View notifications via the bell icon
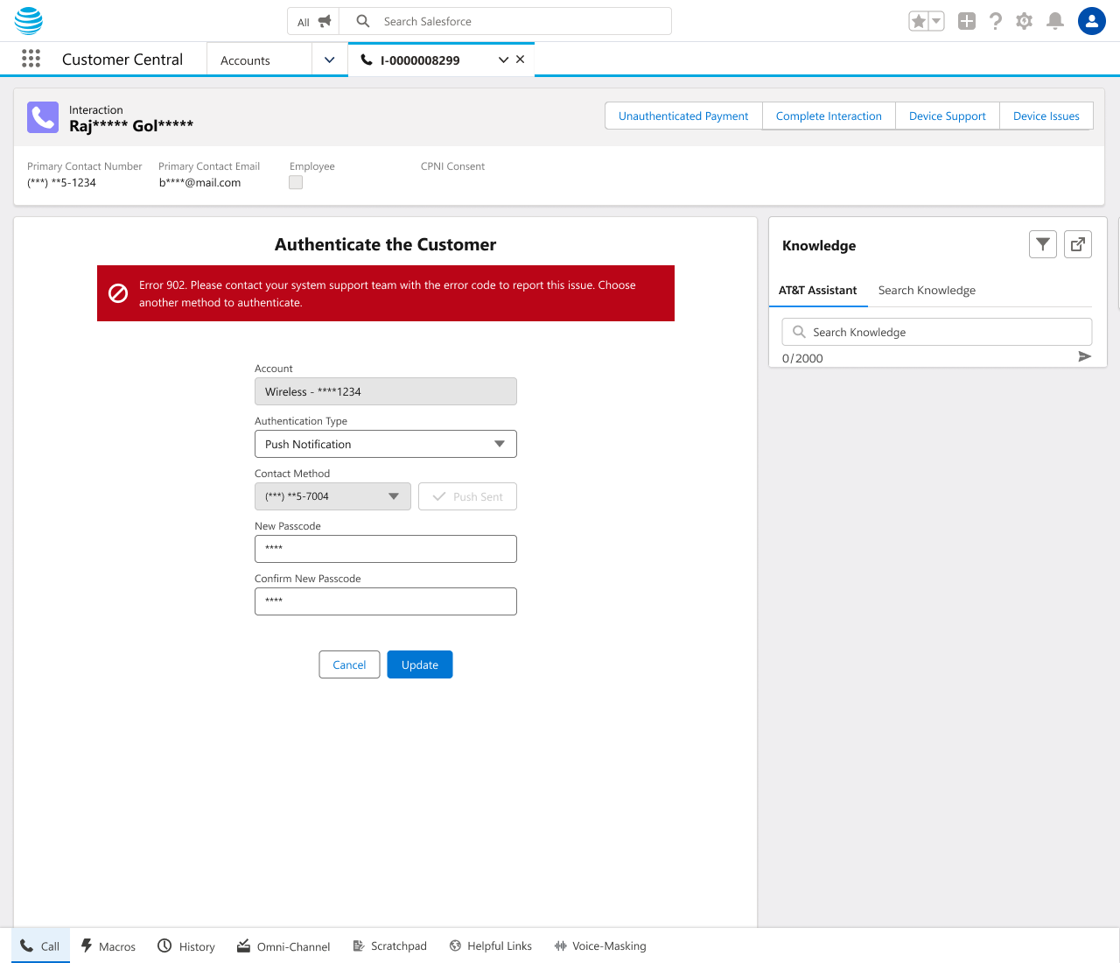The width and height of the screenshot is (1120, 963). tap(1055, 21)
